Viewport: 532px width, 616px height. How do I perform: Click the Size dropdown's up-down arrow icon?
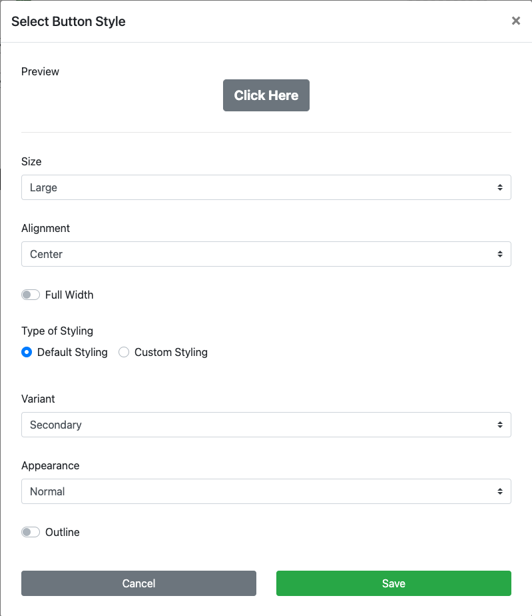499,188
